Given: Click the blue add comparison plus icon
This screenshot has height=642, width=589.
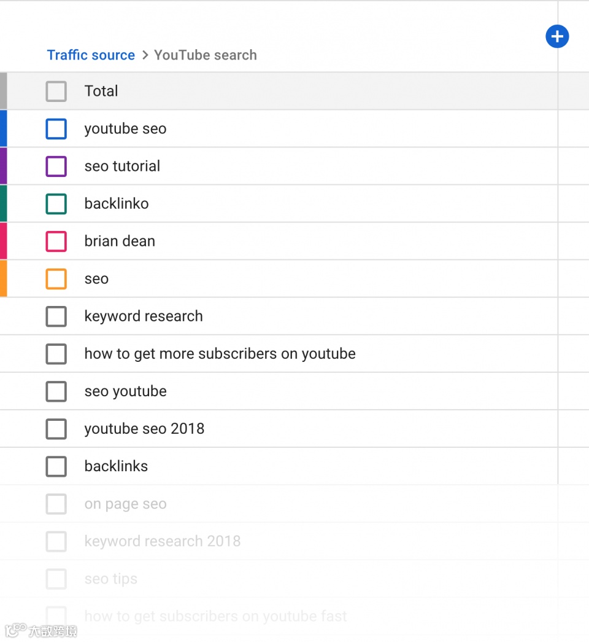Looking at the screenshot, I should point(557,36).
